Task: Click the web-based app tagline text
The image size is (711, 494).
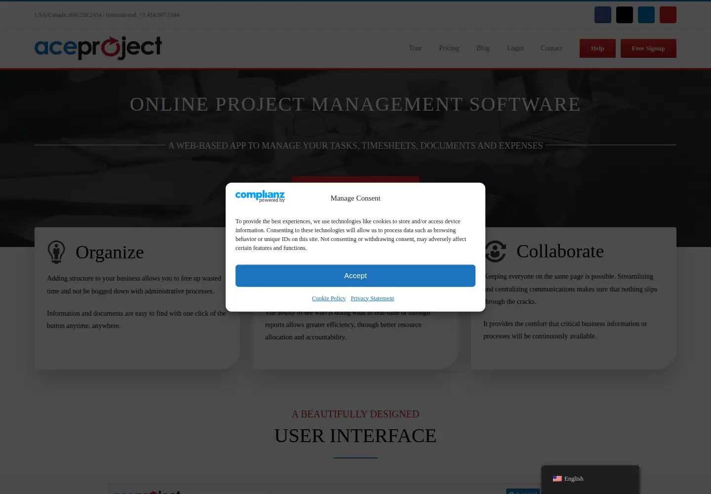Action: pyautogui.click(x=355, y=146)
